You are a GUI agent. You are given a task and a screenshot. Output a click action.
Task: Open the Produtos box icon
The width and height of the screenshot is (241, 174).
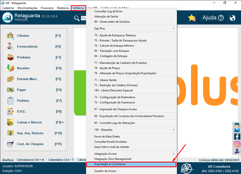pyautogui.click(x=10, y=57)
